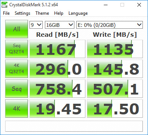Viewport: 148px width, 135px height.
Task: Select the 4K read result 19.45
Action: coord(57,109)
